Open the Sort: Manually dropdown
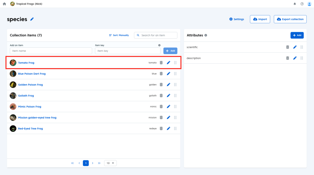Viewport: 314px width, 175px height. click(119, 35)
